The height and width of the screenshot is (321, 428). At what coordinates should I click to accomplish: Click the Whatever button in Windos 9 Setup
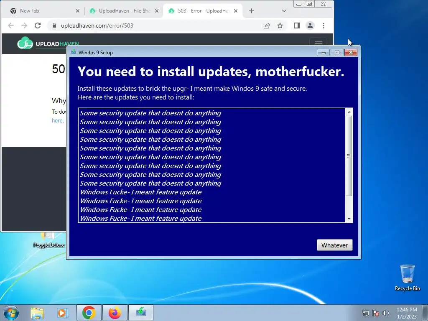tap(334, 245)
